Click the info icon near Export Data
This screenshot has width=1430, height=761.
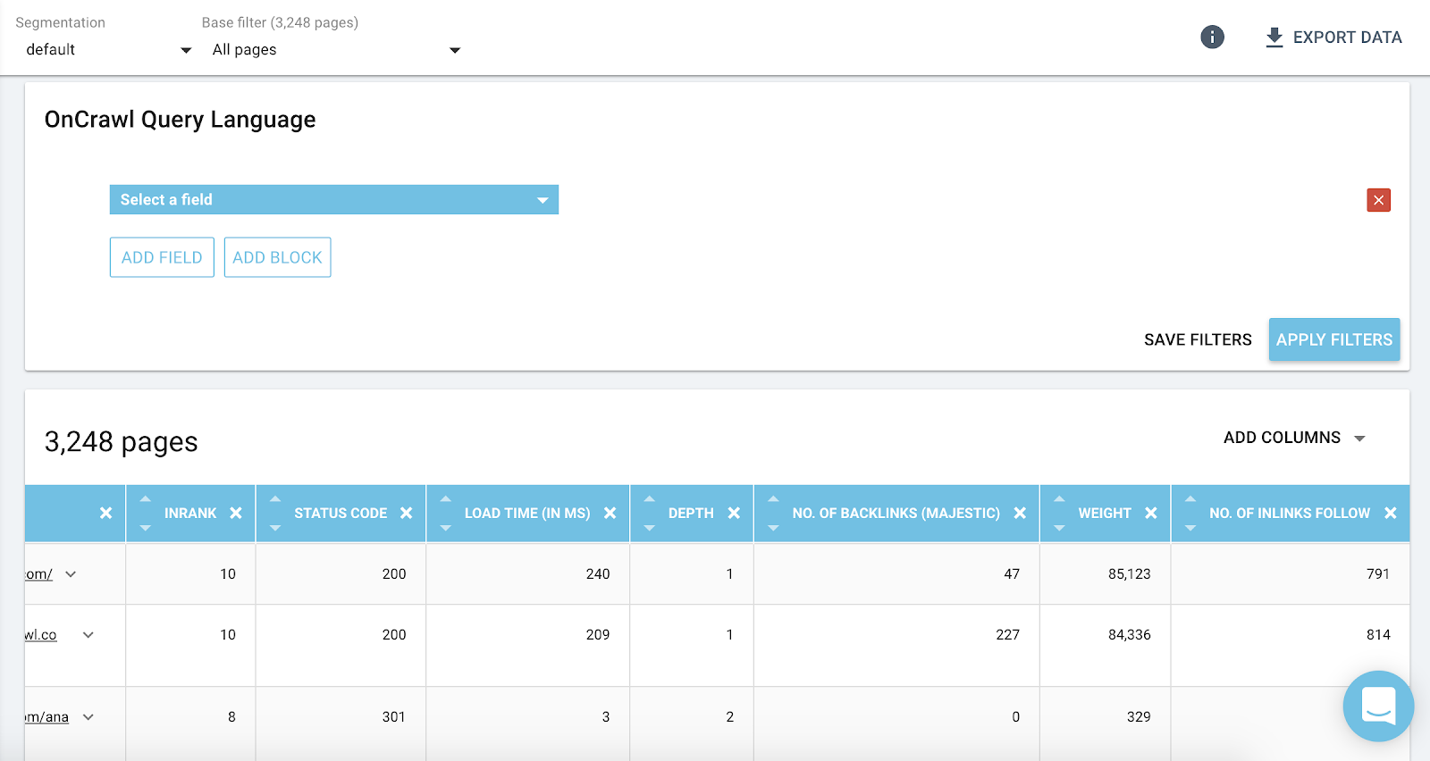[1212, 37]
